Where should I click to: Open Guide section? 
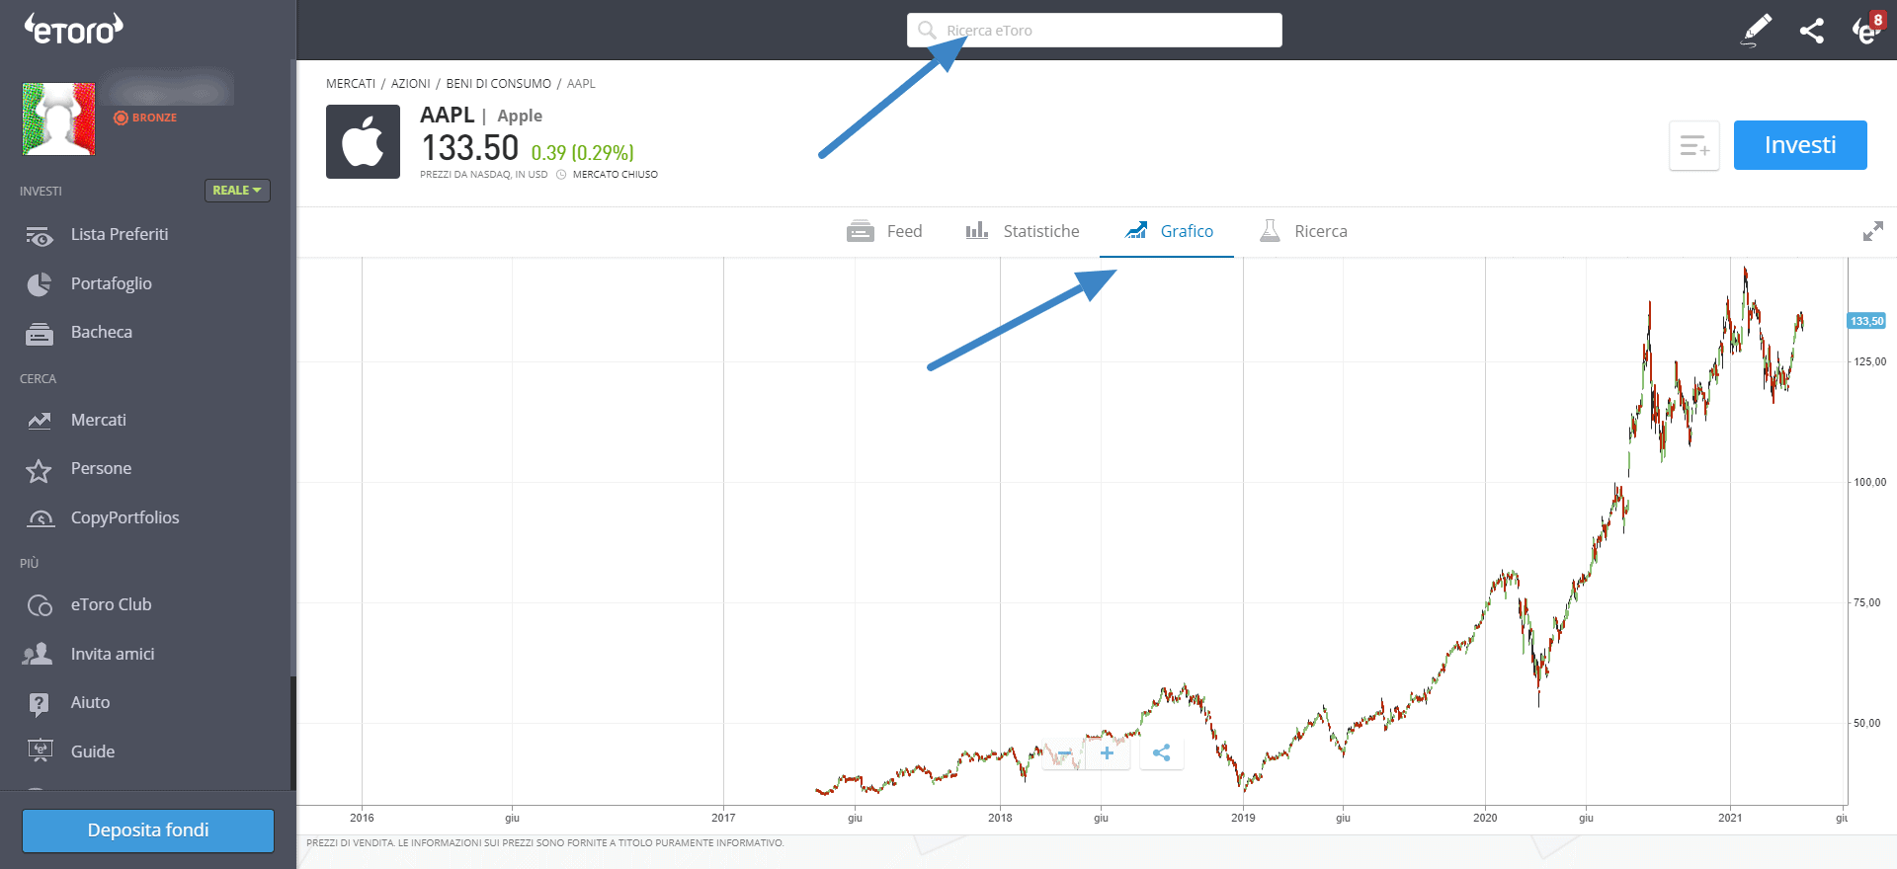click(x=93, y=751)
